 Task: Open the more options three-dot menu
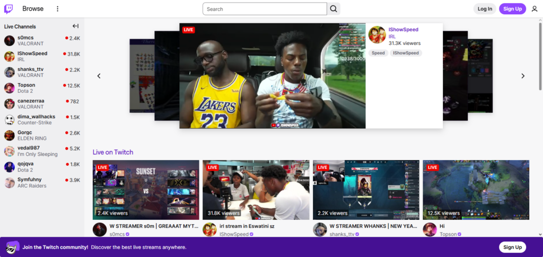pos(57,9)
